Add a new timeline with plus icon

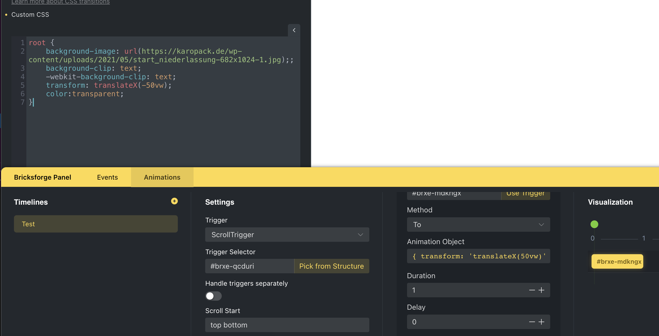click(174, 201)
